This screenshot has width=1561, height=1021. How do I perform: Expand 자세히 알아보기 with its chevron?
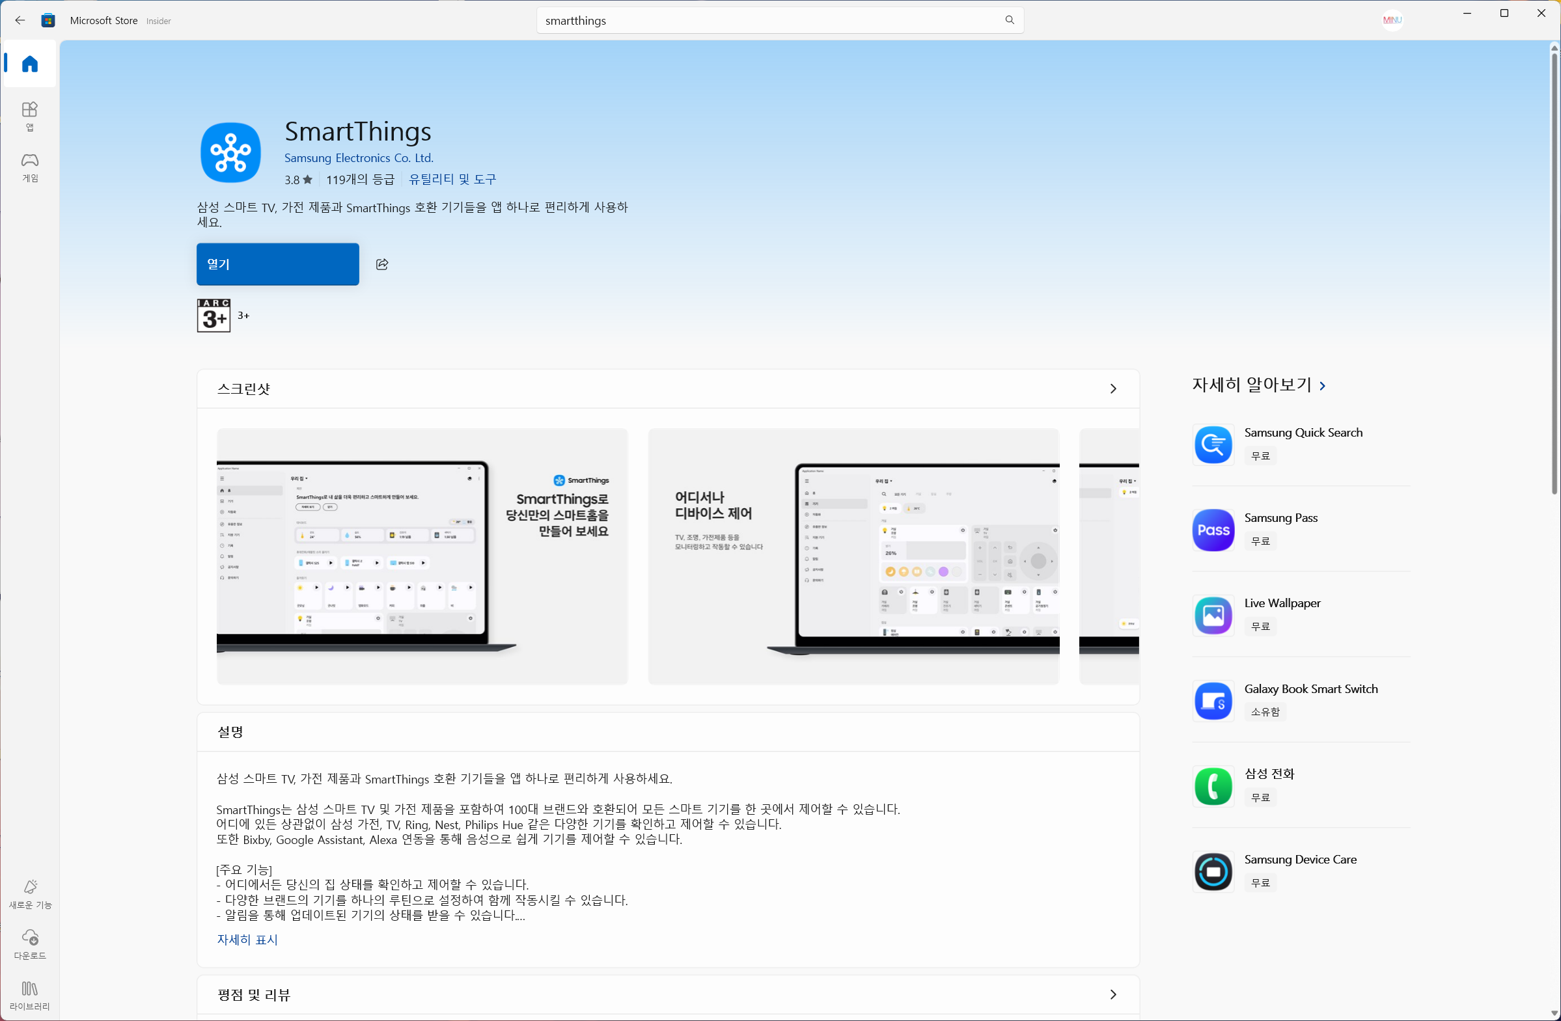[x=1322, y=387]
